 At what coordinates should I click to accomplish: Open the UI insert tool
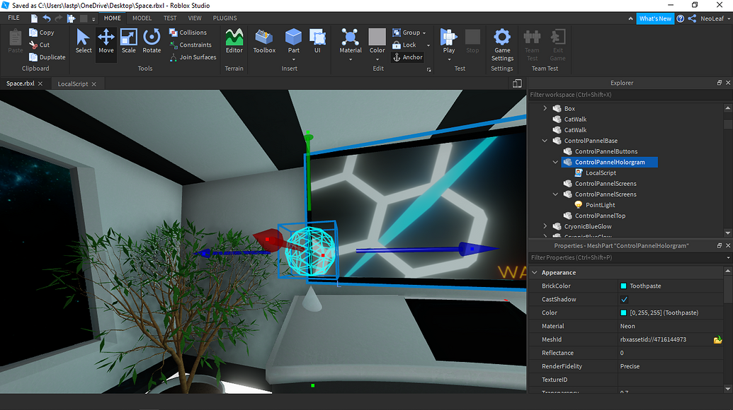click(x=317, y=41)
